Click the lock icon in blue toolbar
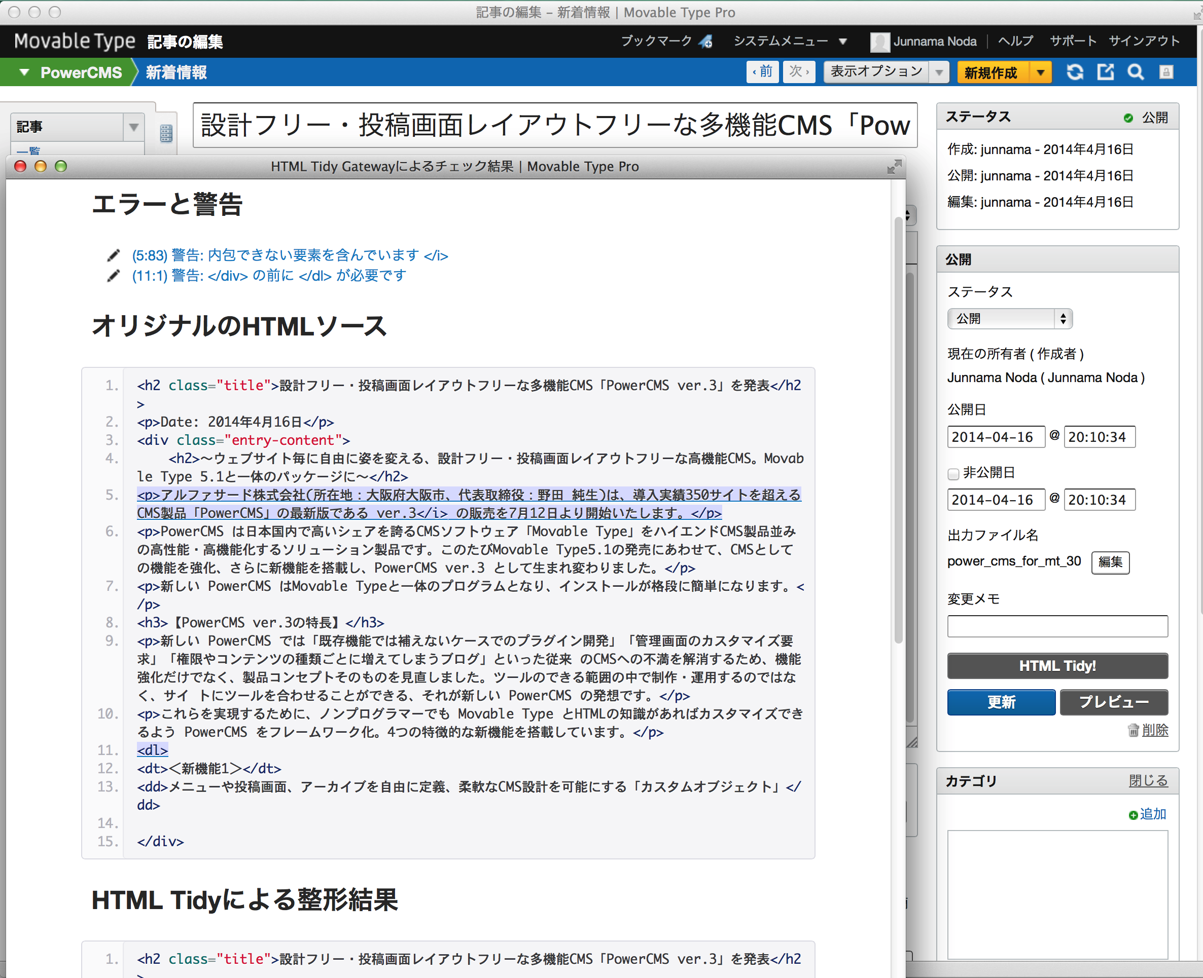Viewport: 1203px width, 978px height. (x=1166, y=72)
